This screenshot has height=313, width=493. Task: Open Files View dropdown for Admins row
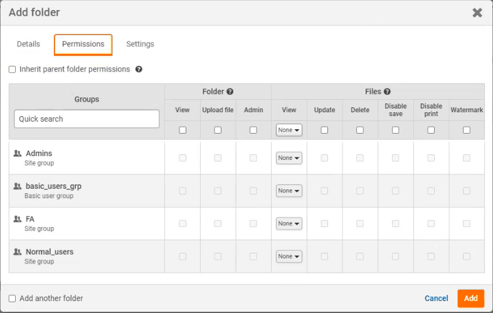pos(289,158)
